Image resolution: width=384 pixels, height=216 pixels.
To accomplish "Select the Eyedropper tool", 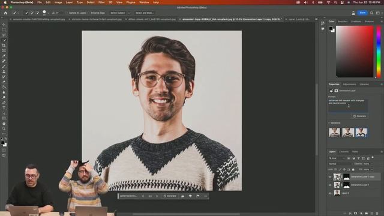I will pyautogui.click(x=4, y=56).
